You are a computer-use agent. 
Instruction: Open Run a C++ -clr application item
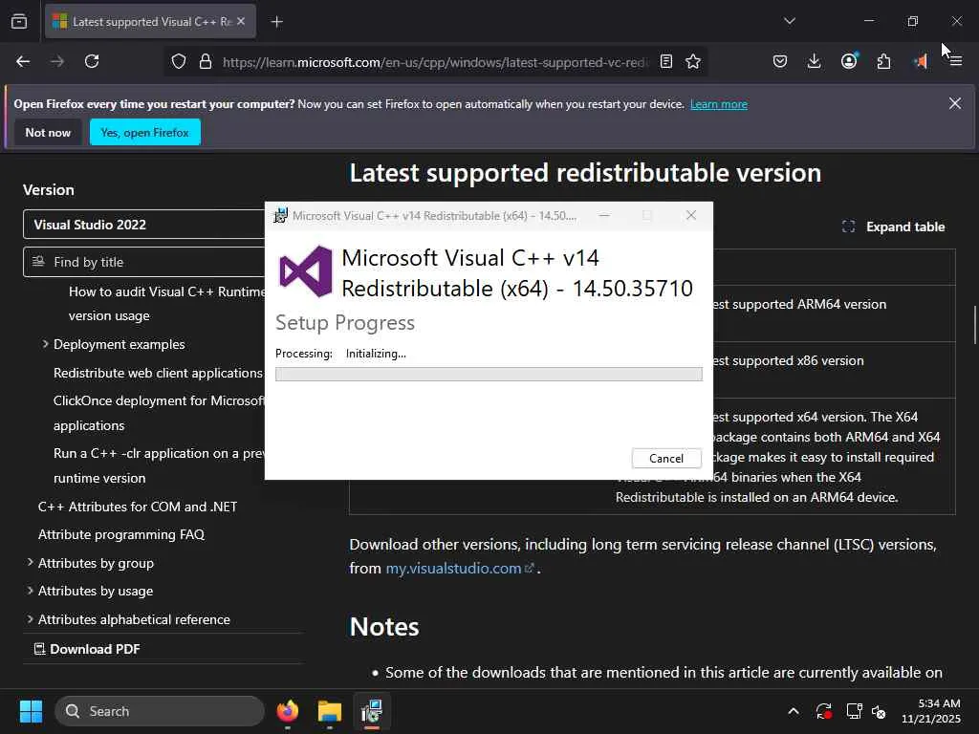click(160, 465)
